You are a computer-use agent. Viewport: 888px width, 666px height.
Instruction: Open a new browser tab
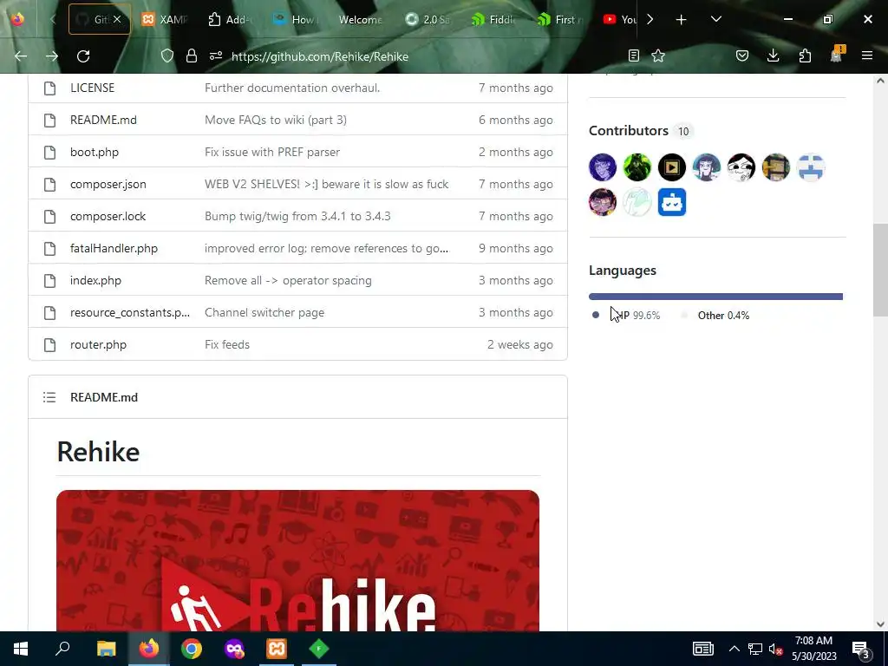tap(682, 20)
